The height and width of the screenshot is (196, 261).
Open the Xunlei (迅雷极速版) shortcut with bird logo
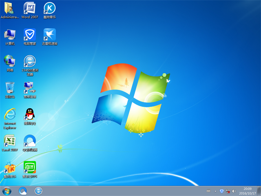49,35
